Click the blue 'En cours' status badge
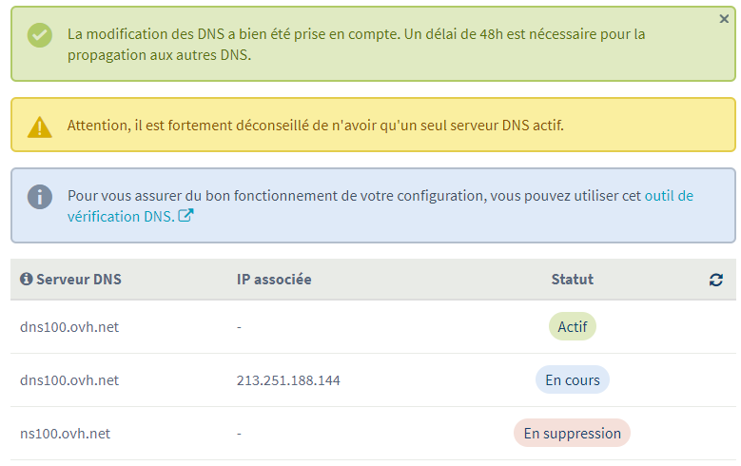Image resolution: width=741 pixels, height=466 pixels. tap(572, 380)
